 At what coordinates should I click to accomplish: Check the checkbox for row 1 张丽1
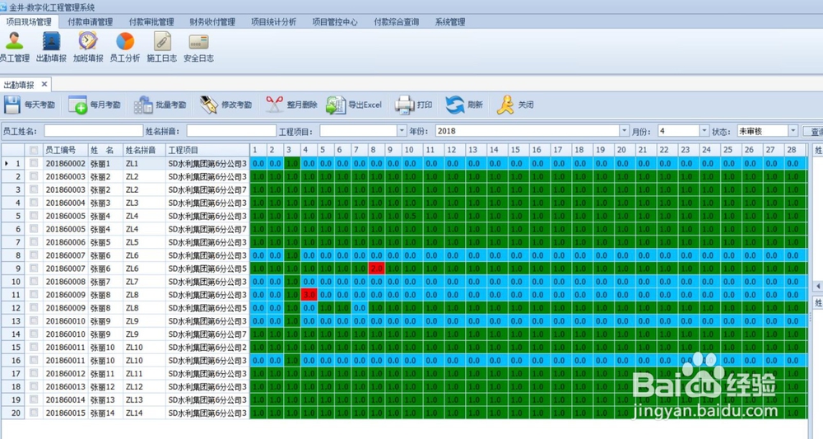34,163
